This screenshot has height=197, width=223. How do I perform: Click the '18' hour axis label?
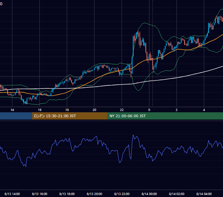click(x=67, y=110)
